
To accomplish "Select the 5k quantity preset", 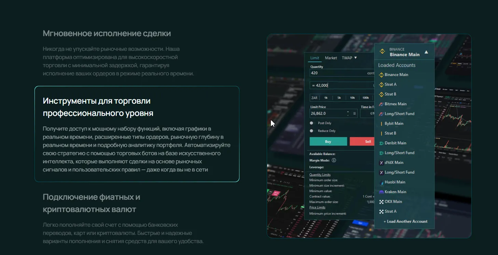I will (339, 98).
